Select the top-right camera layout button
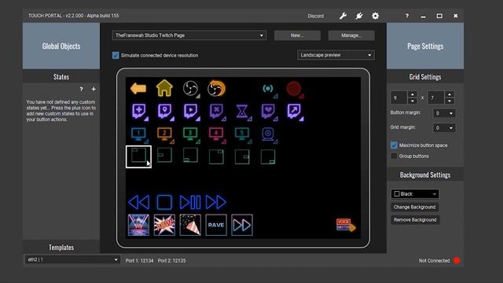503x283 pixels. pyautogui.click(x=216, y=157)
